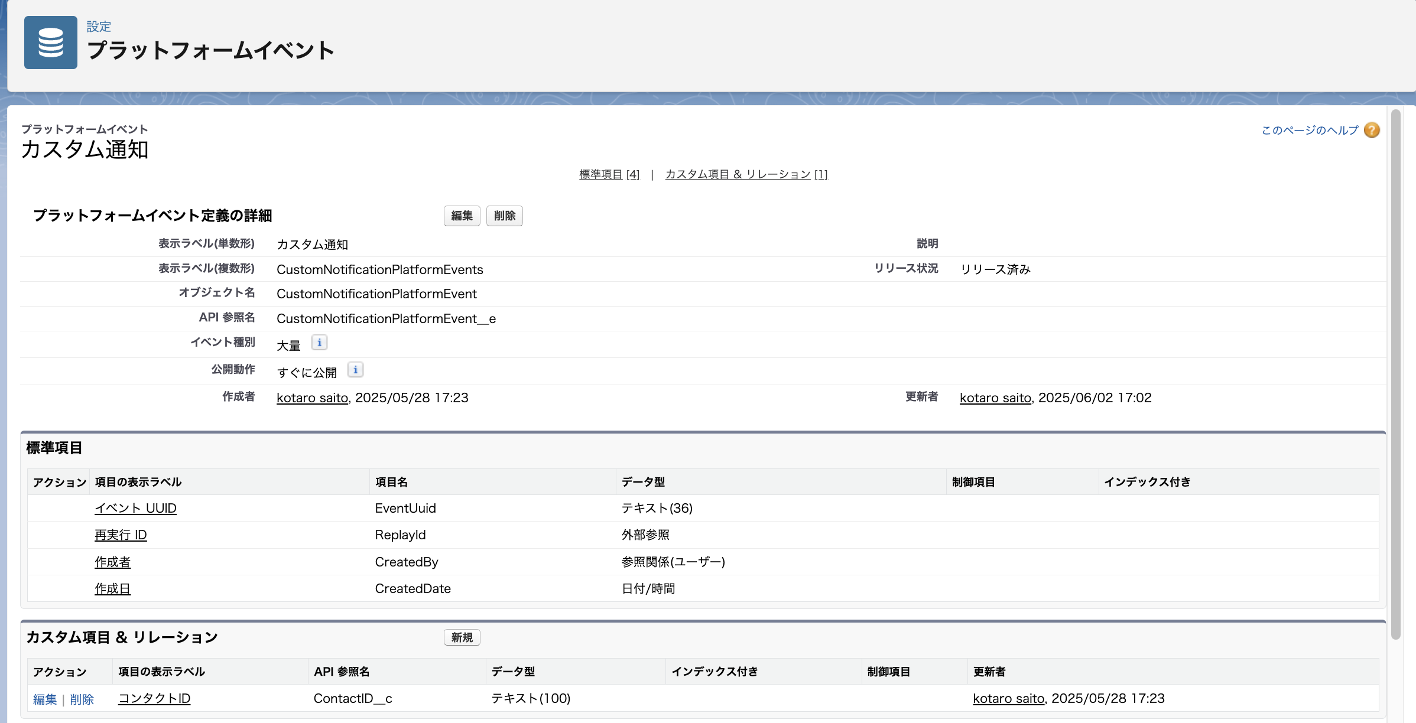Open the 設定 breadcrumb link
The width and height of the screenshot is (1416, 723).
pos(98,26)
